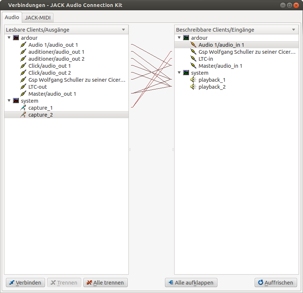Screen dimensions: 303x293
Task: Click plug icon of Gsp Wolfgang Schuller input
Action: coord(193,52)
